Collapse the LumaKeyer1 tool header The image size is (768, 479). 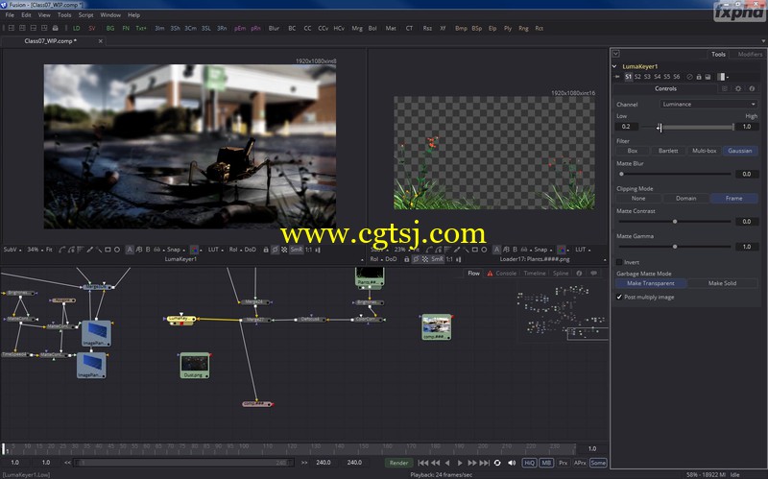(x=614, y=66)
